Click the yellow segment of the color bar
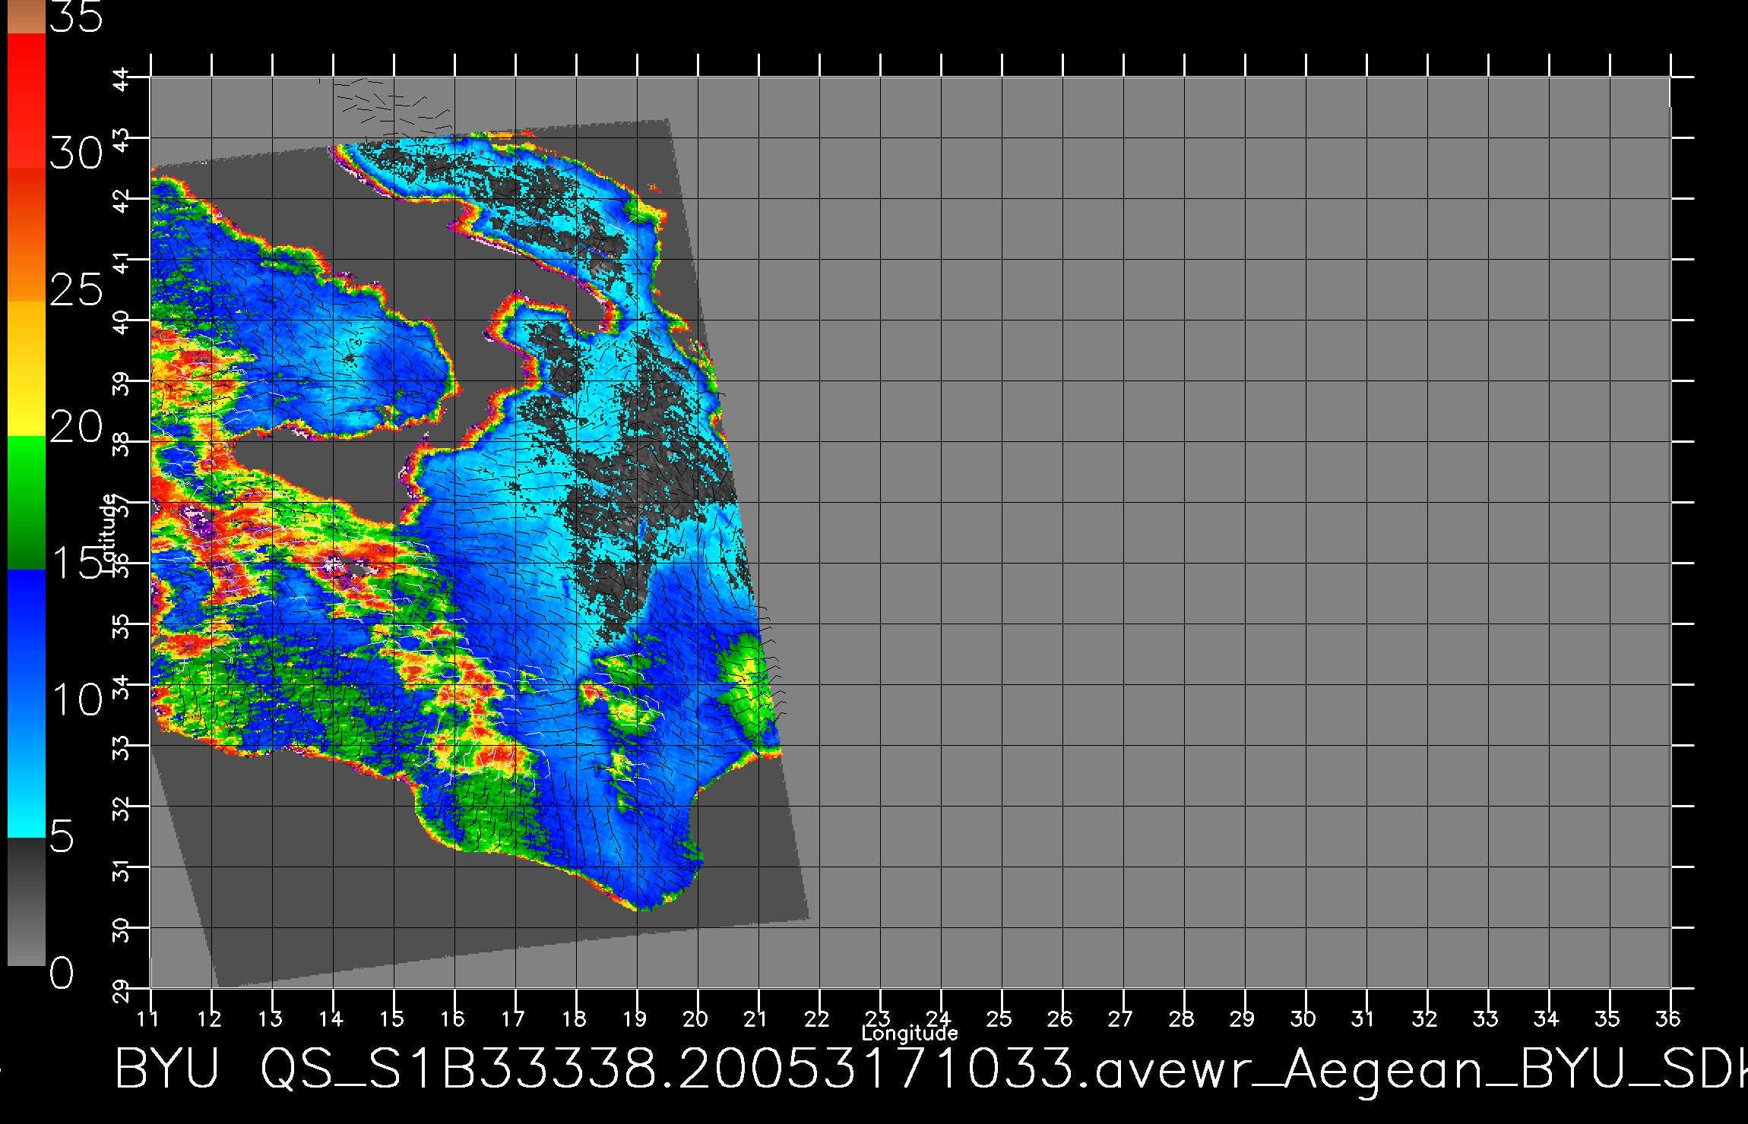1748x1124 pixels. tap(27, 368)
